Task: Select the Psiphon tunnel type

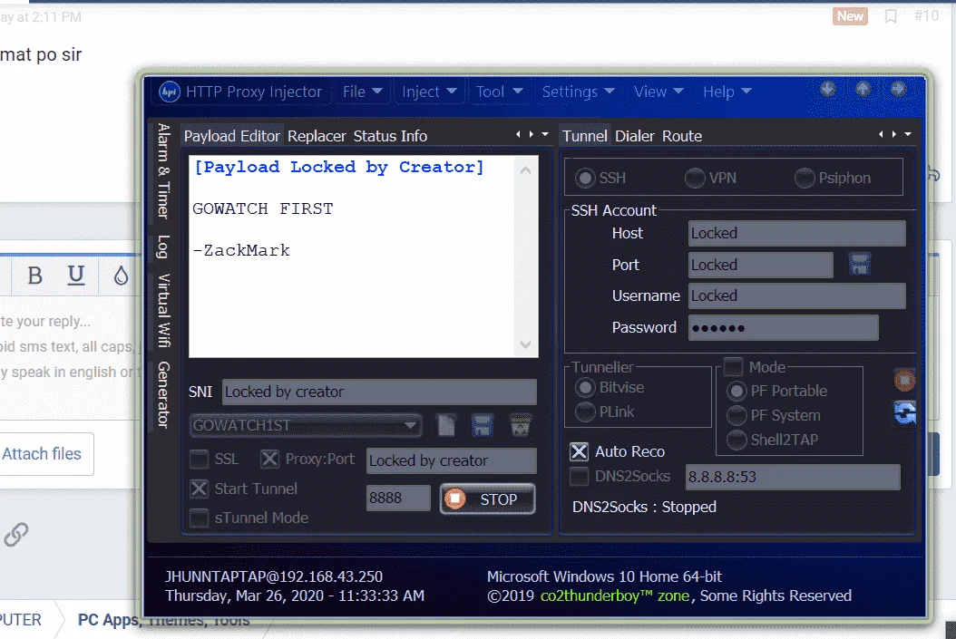Action: click(805, 178)
